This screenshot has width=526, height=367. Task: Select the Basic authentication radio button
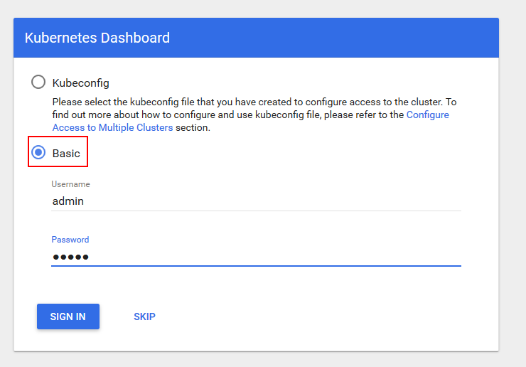click(x=38, y=152)
